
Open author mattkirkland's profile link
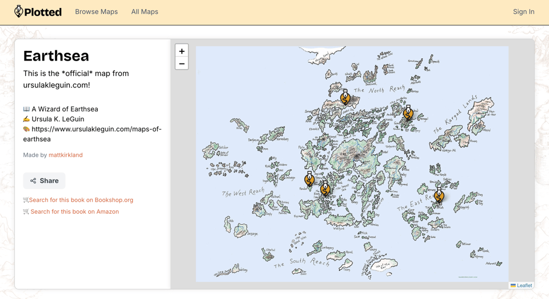(x=65, y=155)
